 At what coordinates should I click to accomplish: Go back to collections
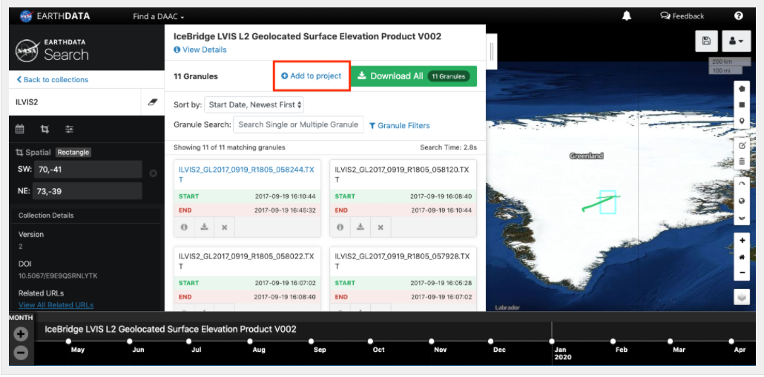coord(52,79)
